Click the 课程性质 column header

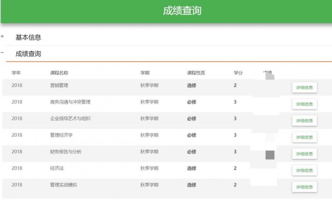pyautogui.click(x=196, y=73)
